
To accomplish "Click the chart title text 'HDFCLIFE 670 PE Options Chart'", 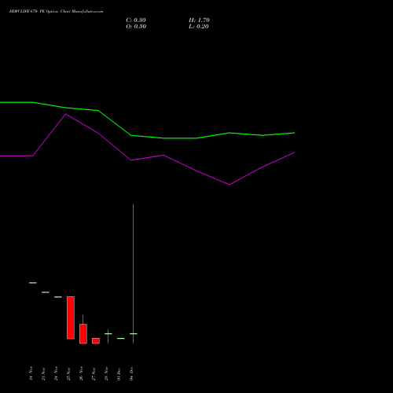I will (x=39, y=12).
